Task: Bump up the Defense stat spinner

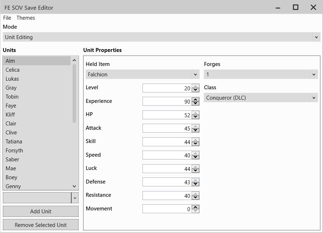Action: tap(195, 180)
